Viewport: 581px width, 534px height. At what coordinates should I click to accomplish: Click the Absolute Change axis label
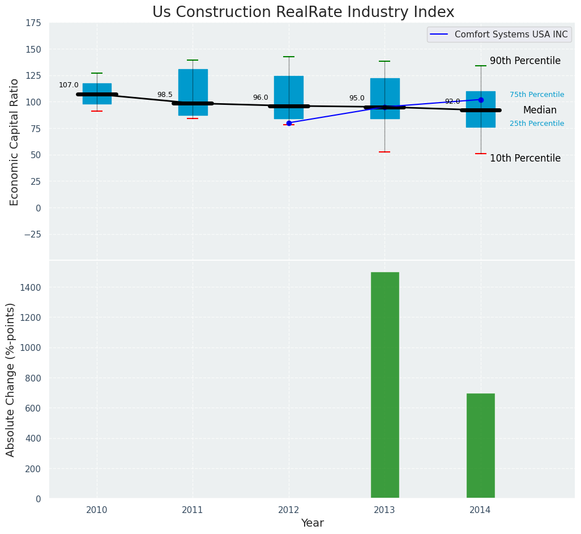pyautogui.click(x=11, y=379)
